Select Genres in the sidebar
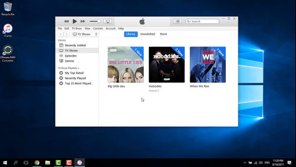This screenshot has width=296, height=167. 77,61
